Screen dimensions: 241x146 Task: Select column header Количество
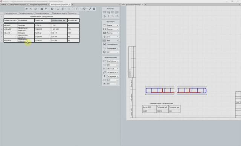tap(73, 13)
